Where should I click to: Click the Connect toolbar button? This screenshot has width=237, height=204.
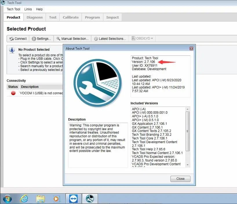18,39
